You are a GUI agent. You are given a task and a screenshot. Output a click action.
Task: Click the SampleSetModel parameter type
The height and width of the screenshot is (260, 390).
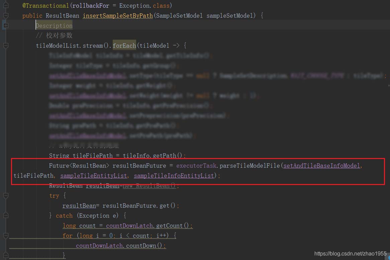(x=179, y=16)
